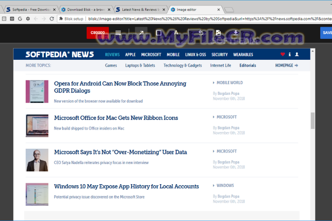Reload the current page
The height and width of the screenshot is (221, 332).
(x=52, y=18)
